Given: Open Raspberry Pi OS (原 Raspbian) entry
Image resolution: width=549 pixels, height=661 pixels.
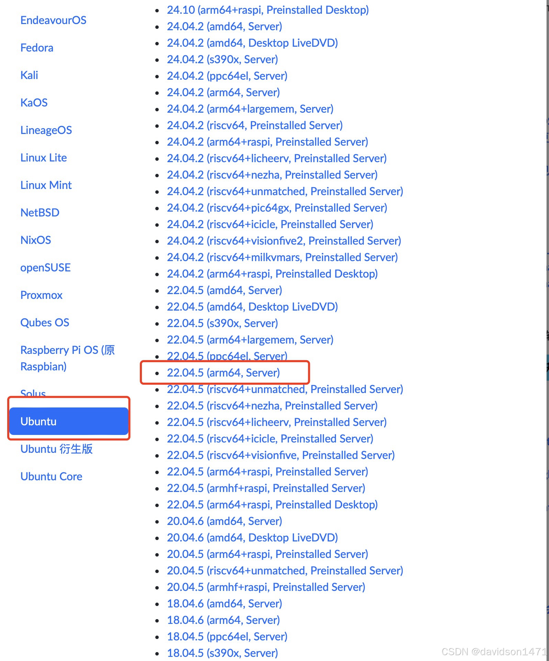Looking at the screenshot, I should [68, 358].
